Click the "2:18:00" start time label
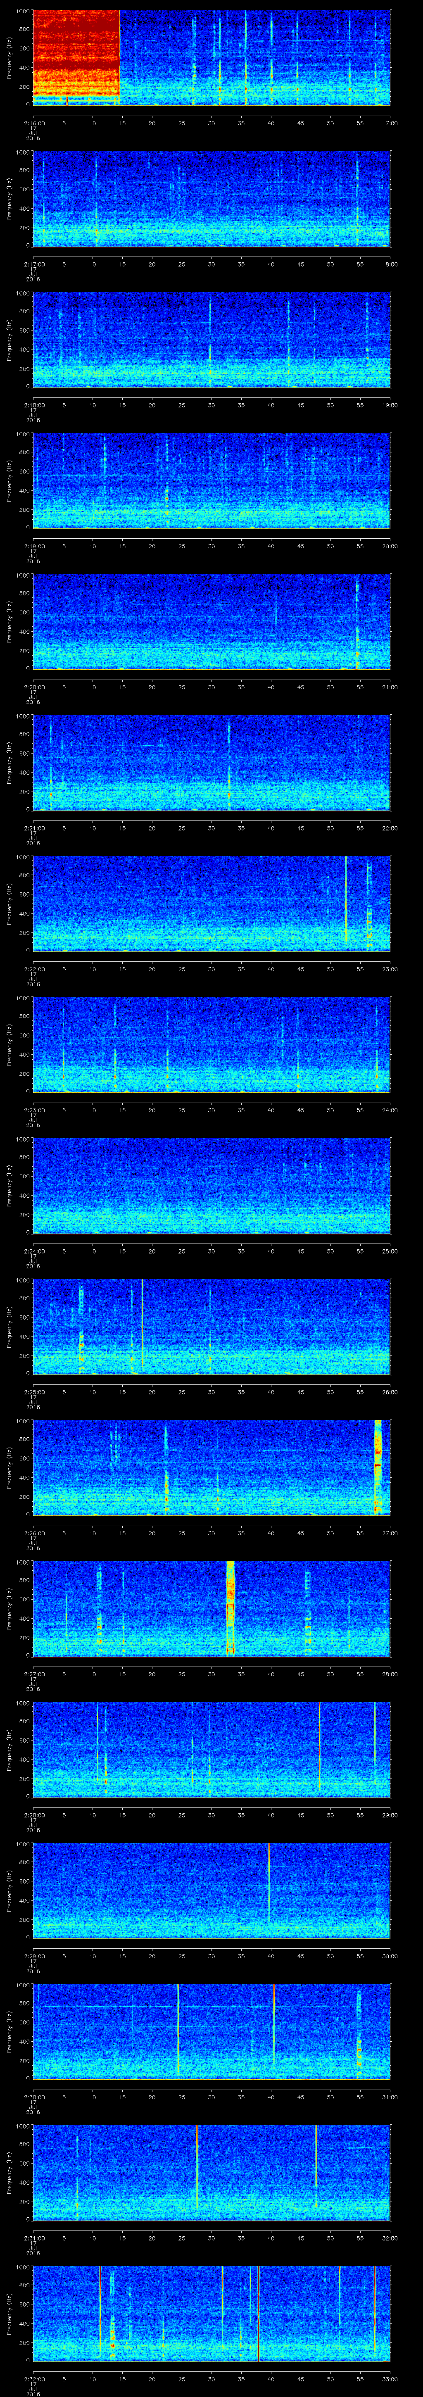423x2397 pixels. pos(33,406)
